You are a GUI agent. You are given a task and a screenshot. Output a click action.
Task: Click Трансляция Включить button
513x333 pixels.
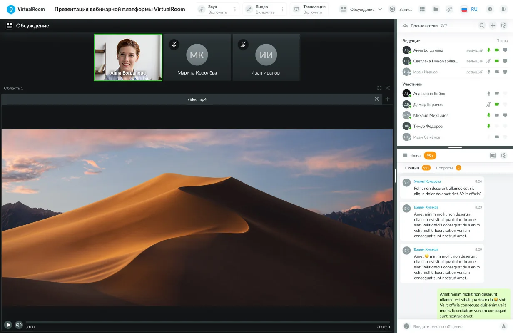(309, 9)
